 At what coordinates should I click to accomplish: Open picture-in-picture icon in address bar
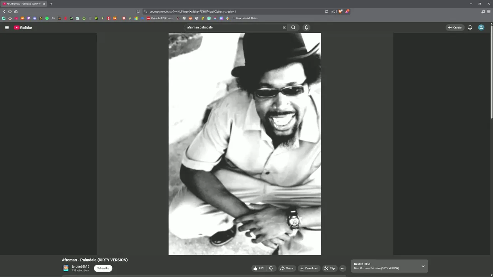point(327,12)
